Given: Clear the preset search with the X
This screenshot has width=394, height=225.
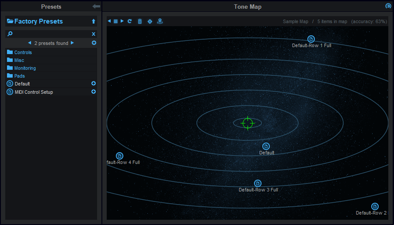Looking at the screenshot, I should [x=94, y=34].
